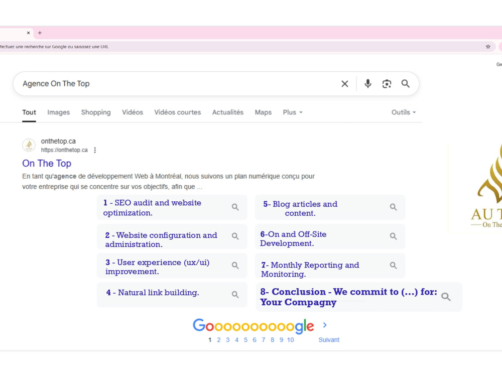Screen dimensions: 502x377
Task: Expand the Plus dropdown
Action: tap(293, 112)
